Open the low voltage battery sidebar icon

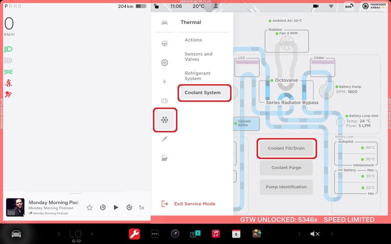tap(165, 101)
